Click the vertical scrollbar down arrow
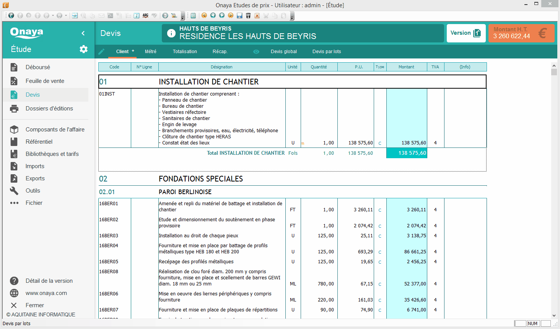The image size is (560, 329). pos(554,316)
